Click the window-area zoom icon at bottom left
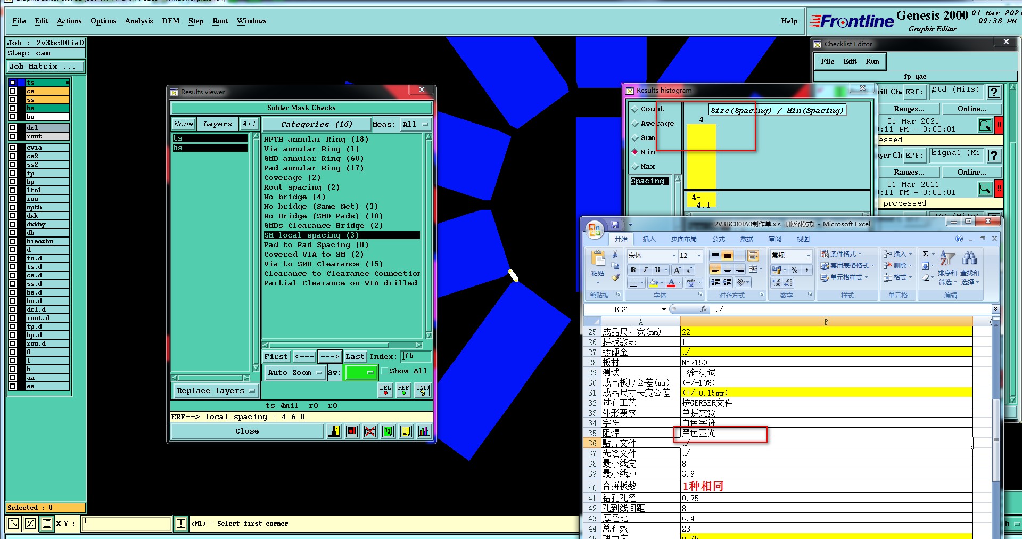Screen dimensions: 1022x539 click(14, 524)
